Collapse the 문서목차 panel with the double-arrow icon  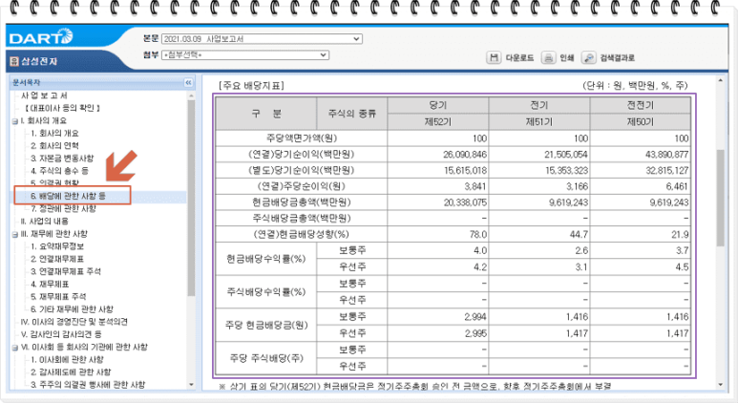pos(188,83)
